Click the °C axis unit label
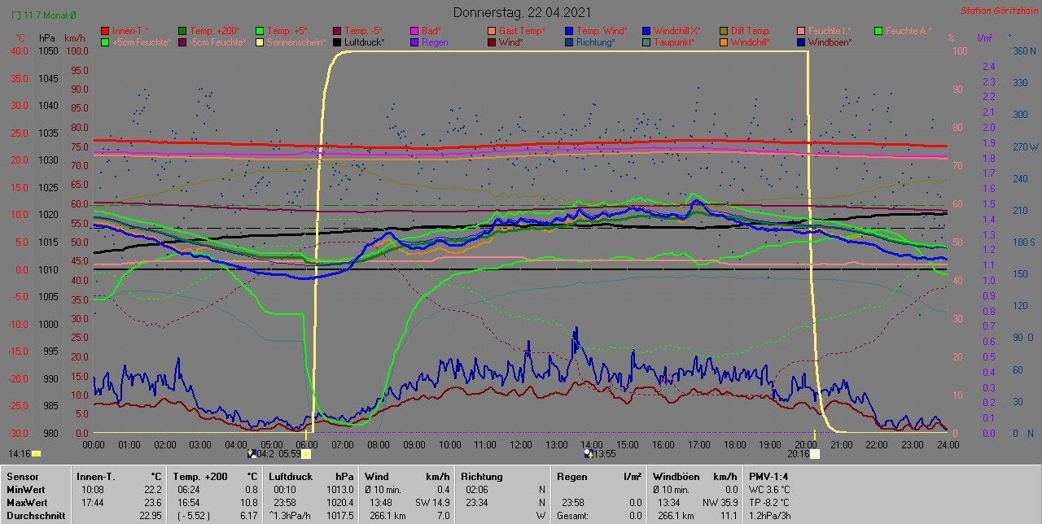Image resolution: width=1042 pixels, height=524 pixels. pos(21,38)
